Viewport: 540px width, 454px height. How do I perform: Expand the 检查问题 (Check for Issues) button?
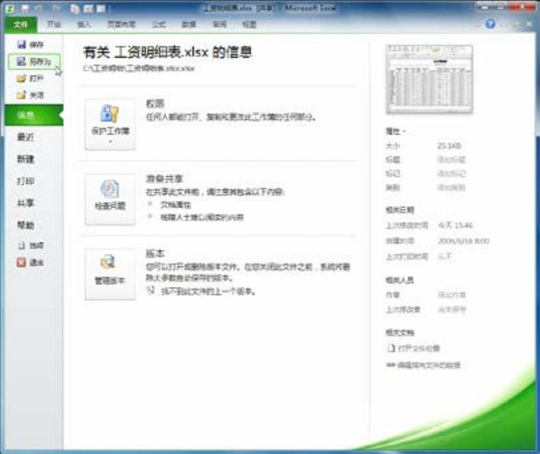(110, 199)
